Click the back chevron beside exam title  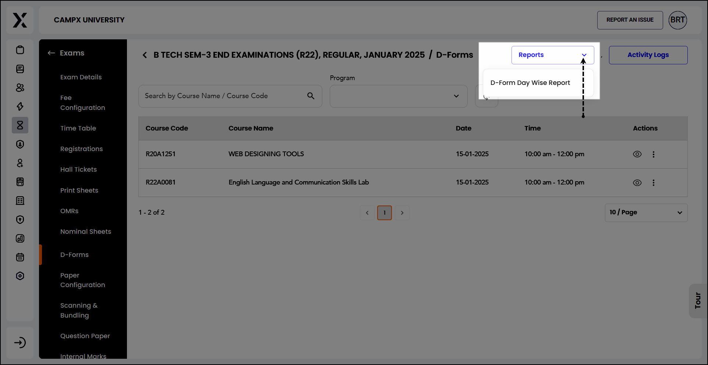click(145, 55)
